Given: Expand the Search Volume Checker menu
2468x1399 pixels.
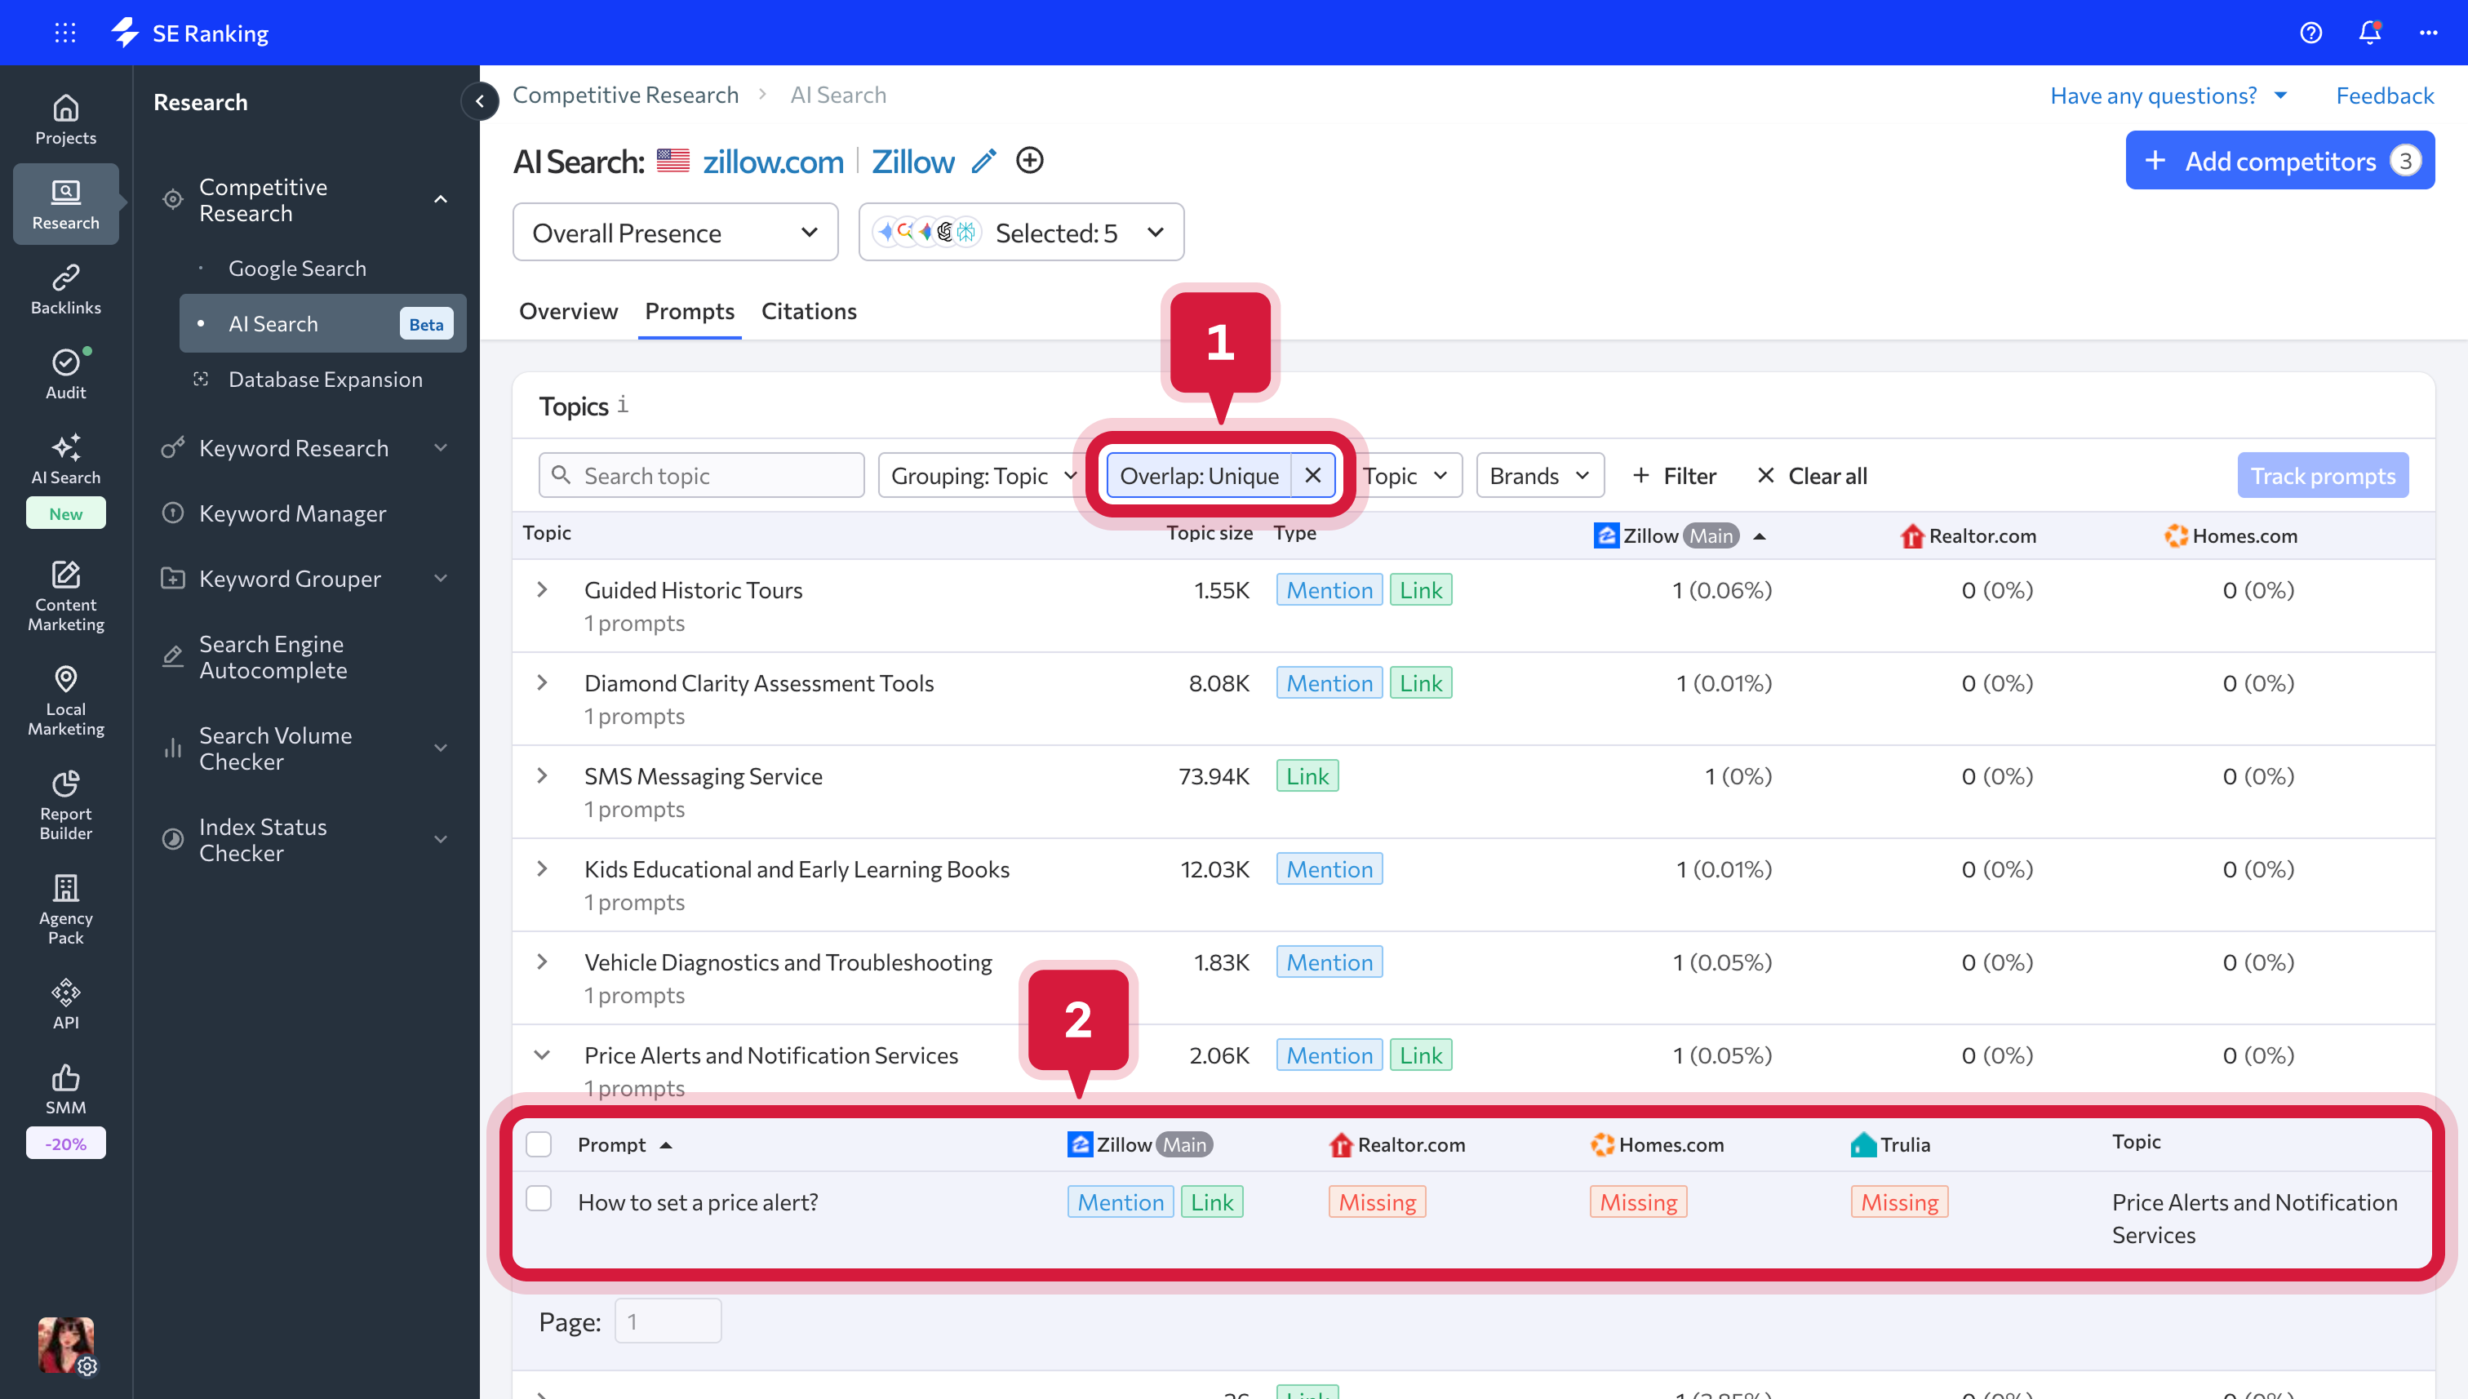Looking at the screenshot, I should [441, 748].
